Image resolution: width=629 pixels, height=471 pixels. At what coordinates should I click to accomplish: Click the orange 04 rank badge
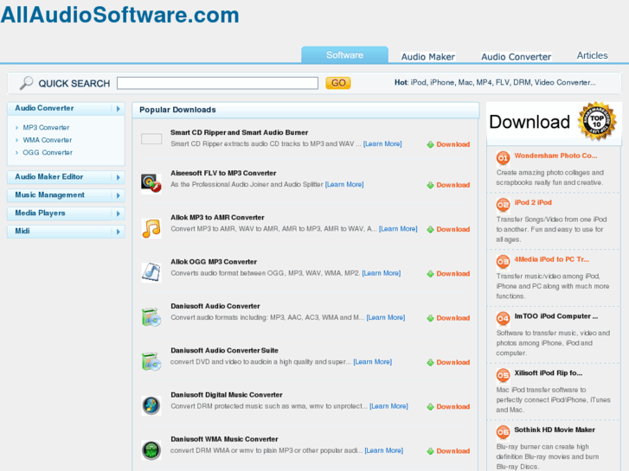click(503, 319)
